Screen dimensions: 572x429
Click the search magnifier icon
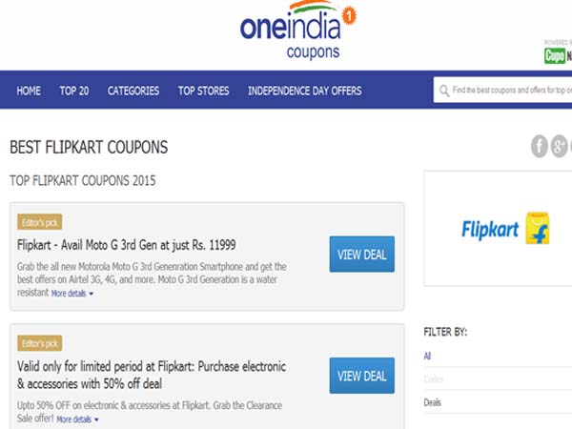444,92
